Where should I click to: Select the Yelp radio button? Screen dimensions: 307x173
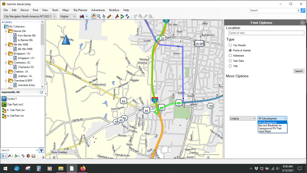pos(230,66)
